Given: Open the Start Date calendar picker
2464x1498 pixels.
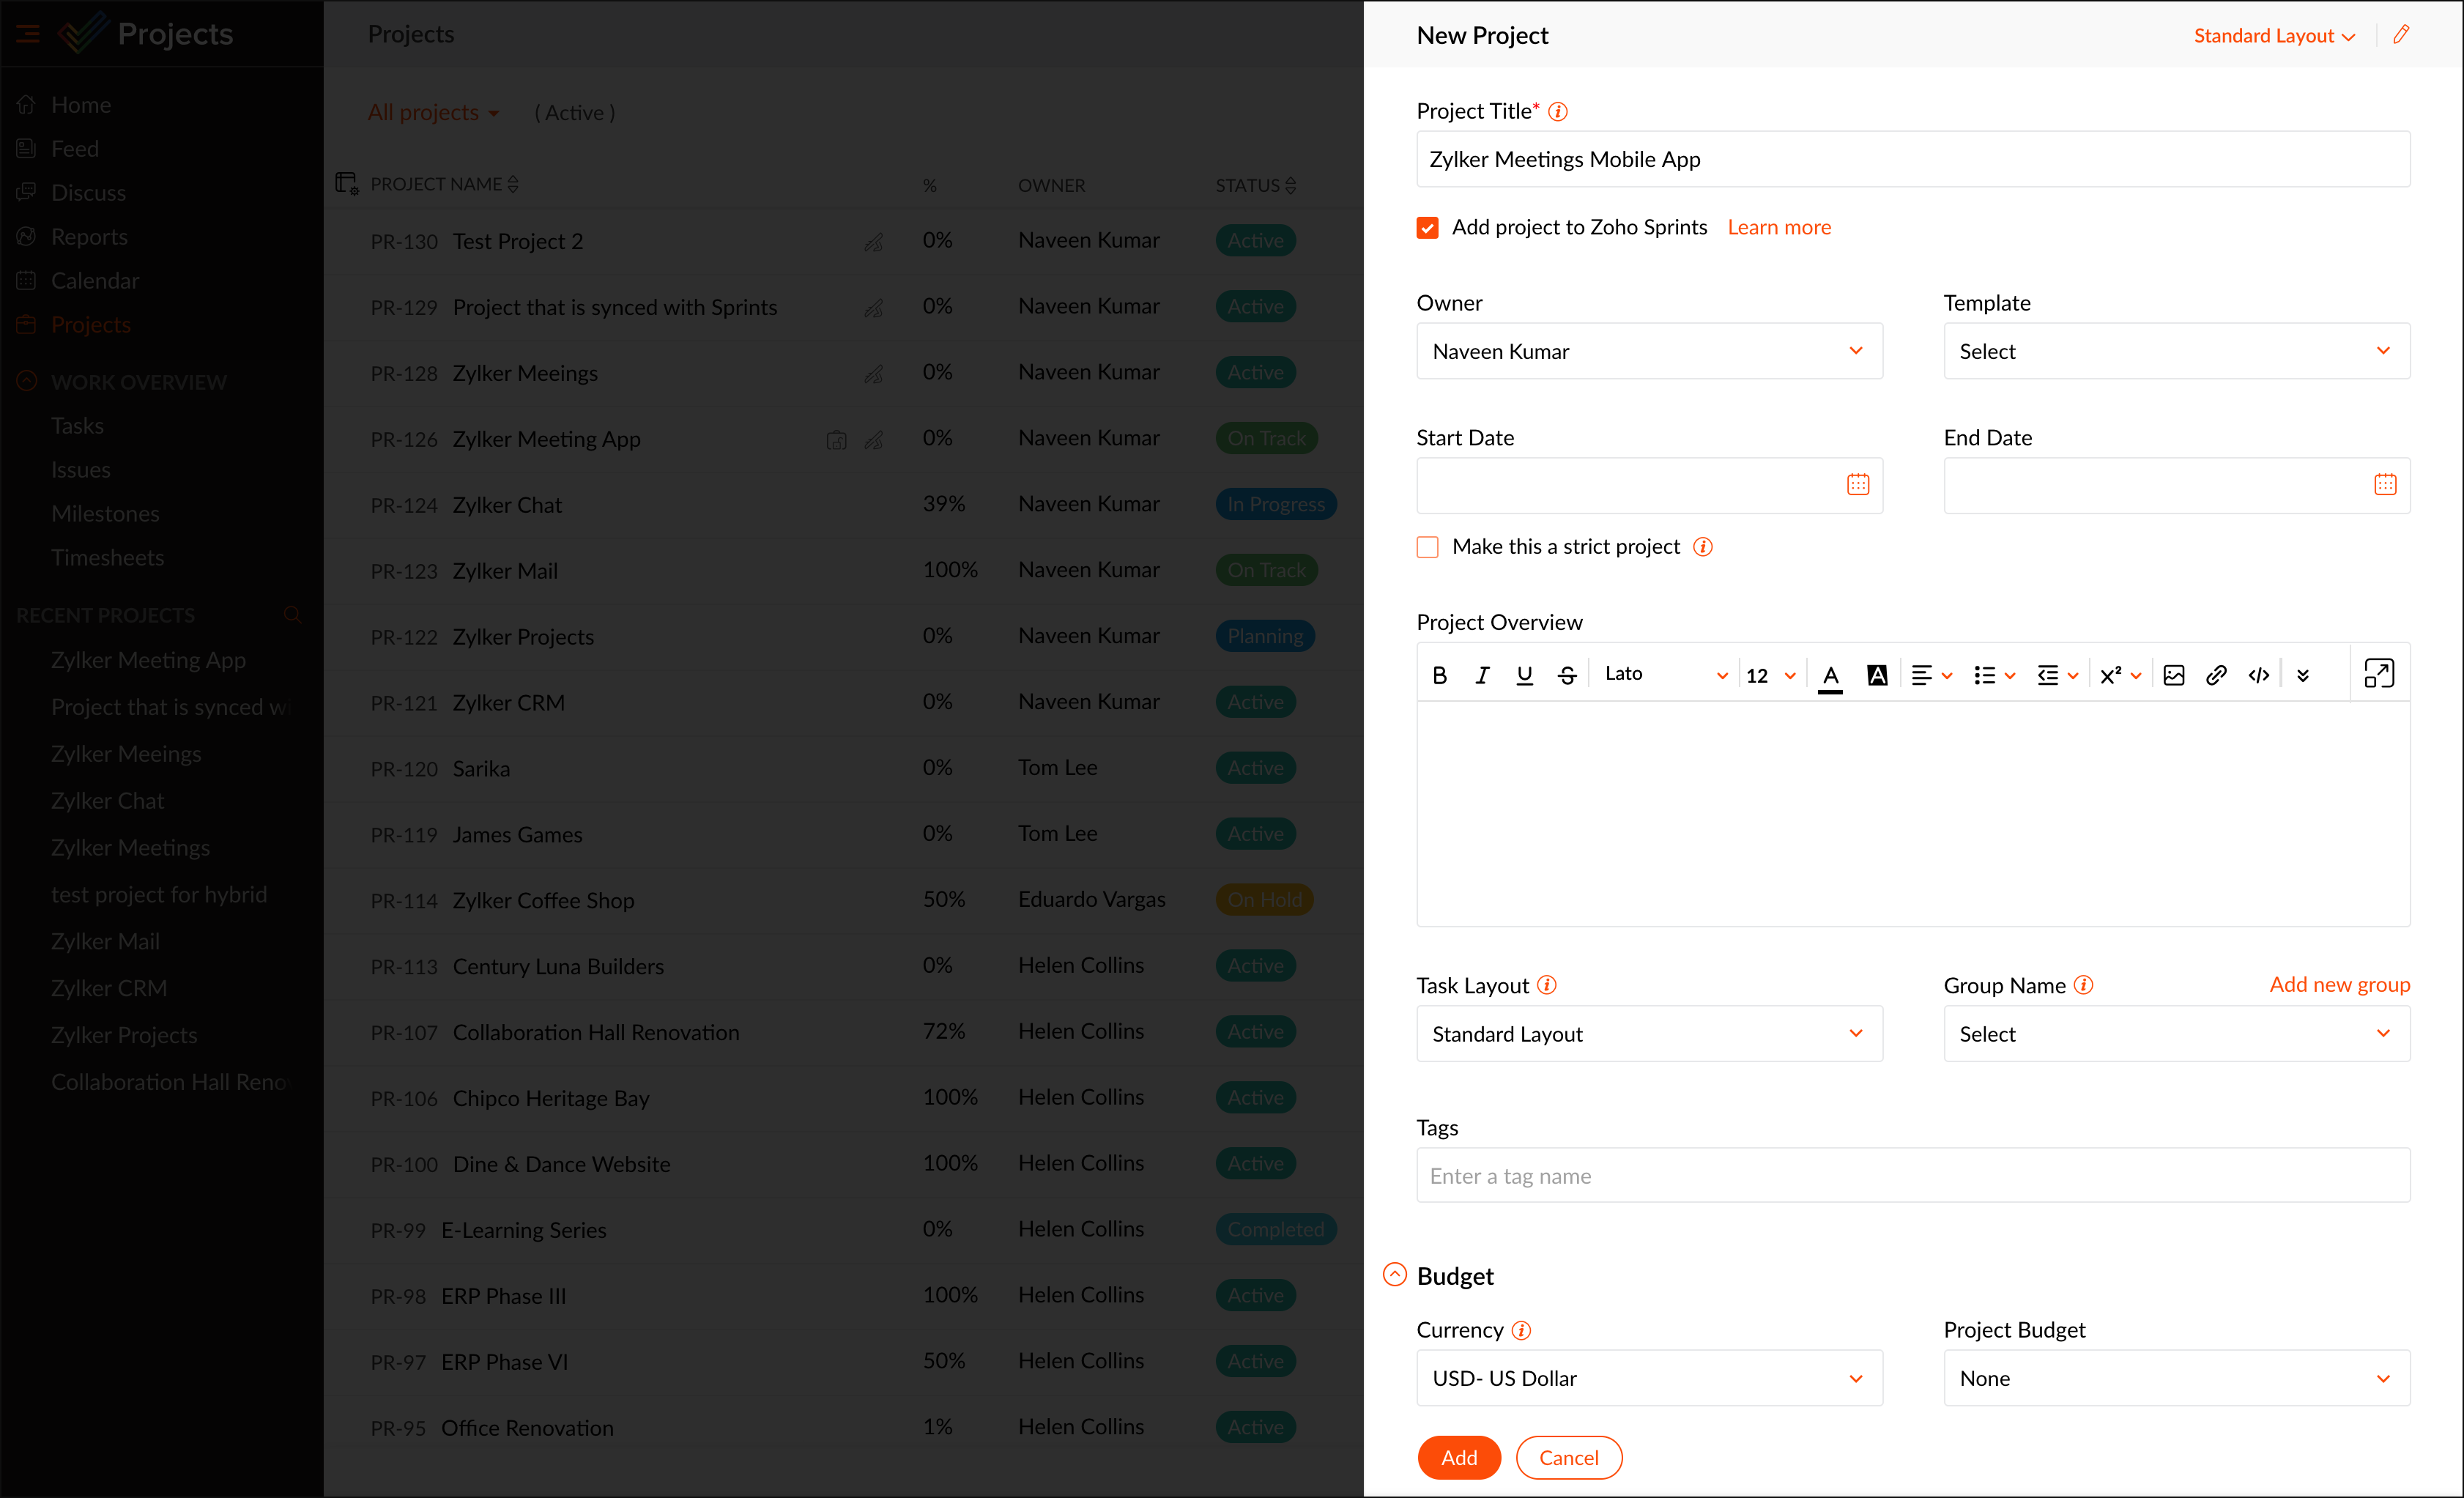Looking at the screenshot, I should (x=1858, y=485).
